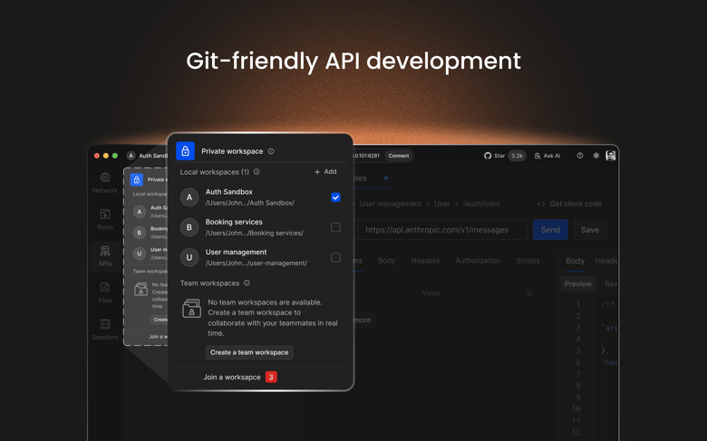Switch to the Headers request tab

[425, 261]
